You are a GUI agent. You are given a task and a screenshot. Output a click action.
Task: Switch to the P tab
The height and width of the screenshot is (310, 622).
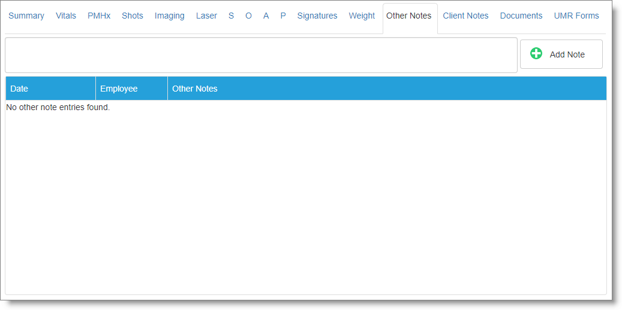283,16
